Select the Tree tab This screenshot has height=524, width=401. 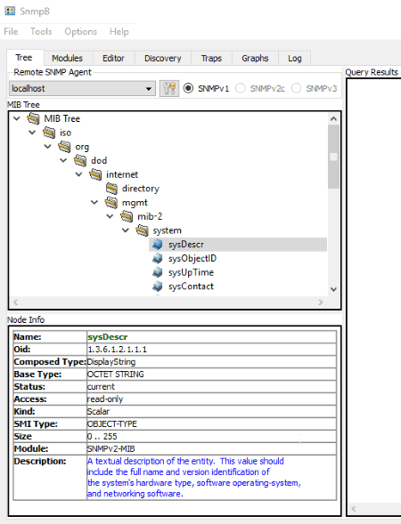pyautogui.click(x=24, y=58)
